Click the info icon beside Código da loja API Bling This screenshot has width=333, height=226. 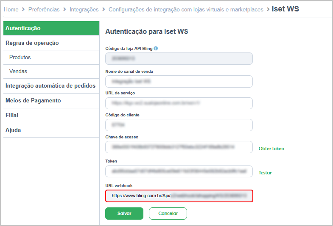click(156, 49)
